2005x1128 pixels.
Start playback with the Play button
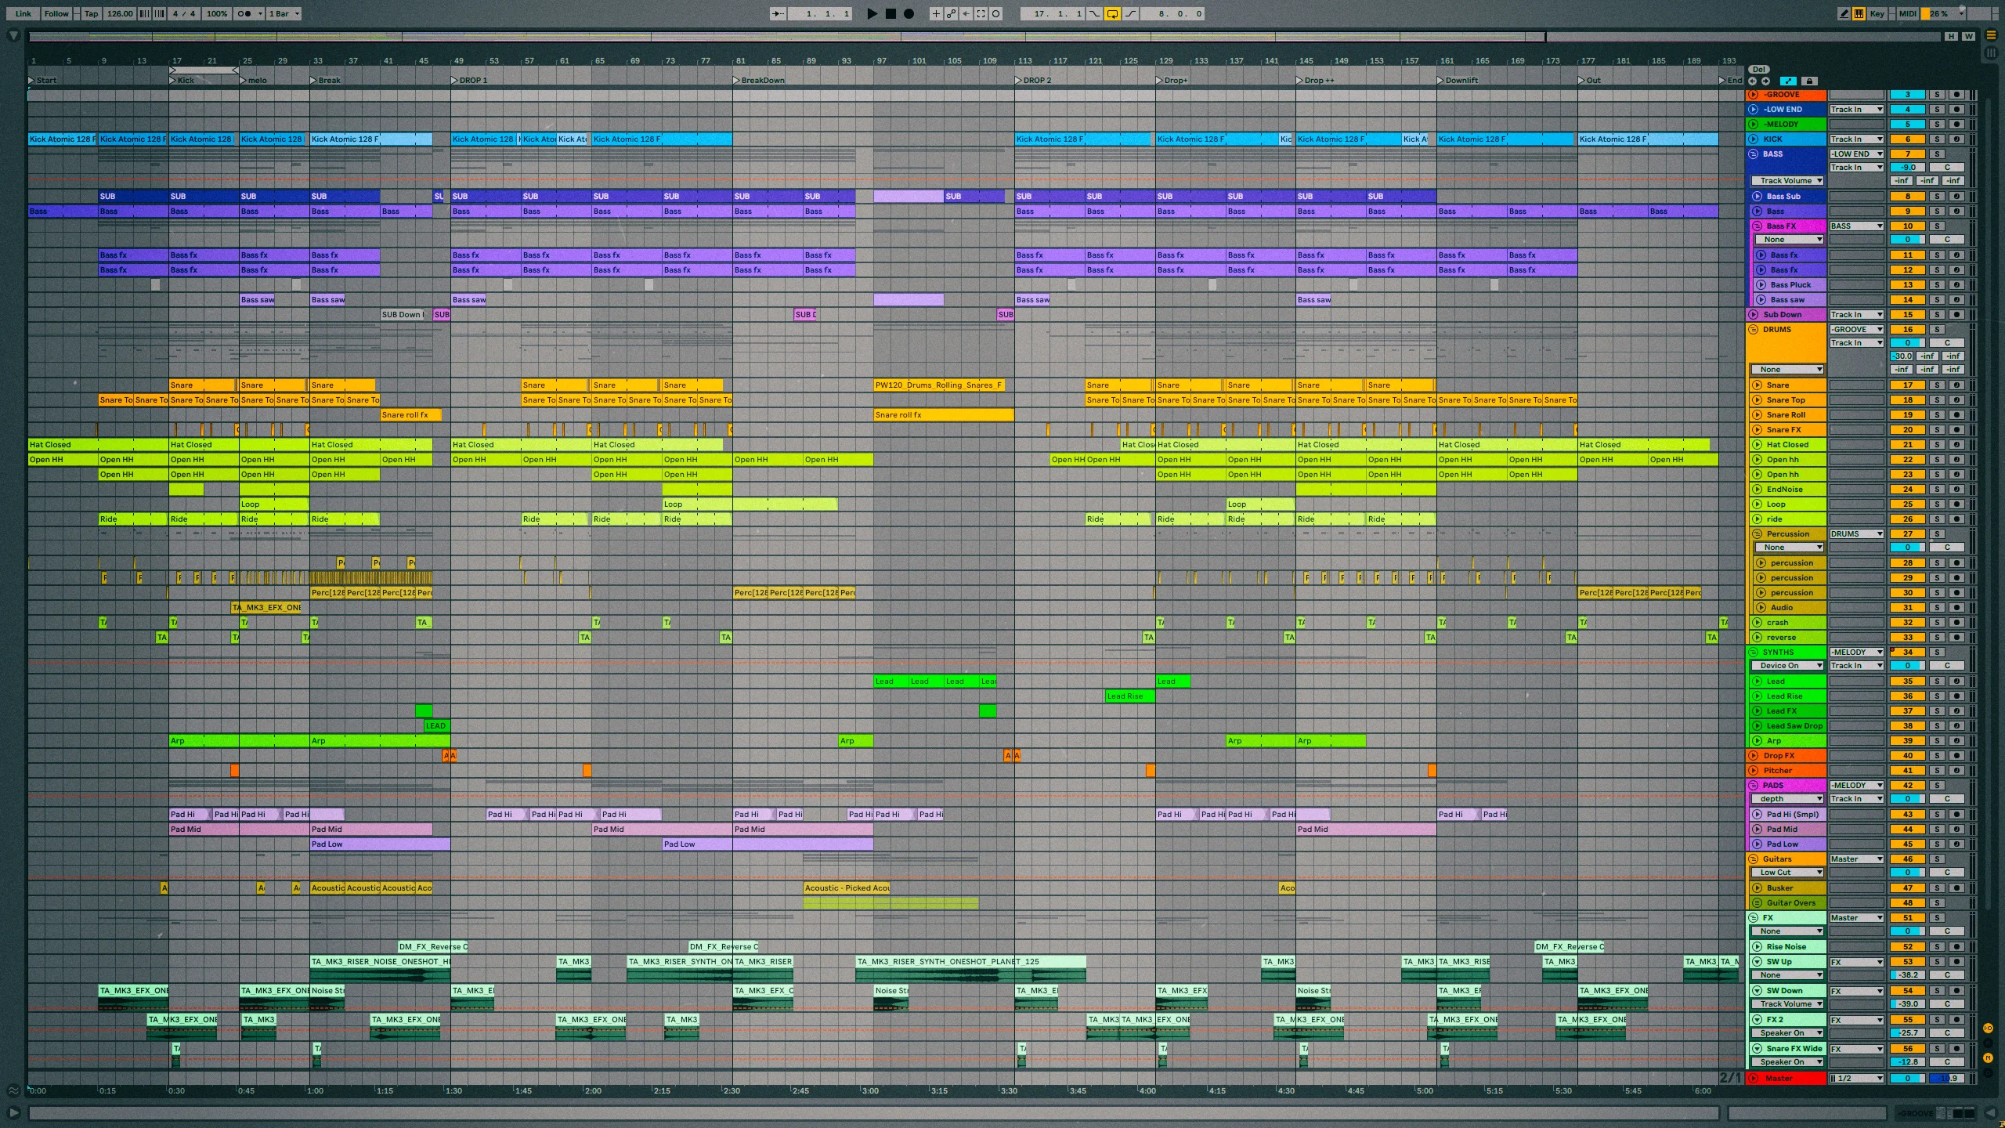point(872,13)
